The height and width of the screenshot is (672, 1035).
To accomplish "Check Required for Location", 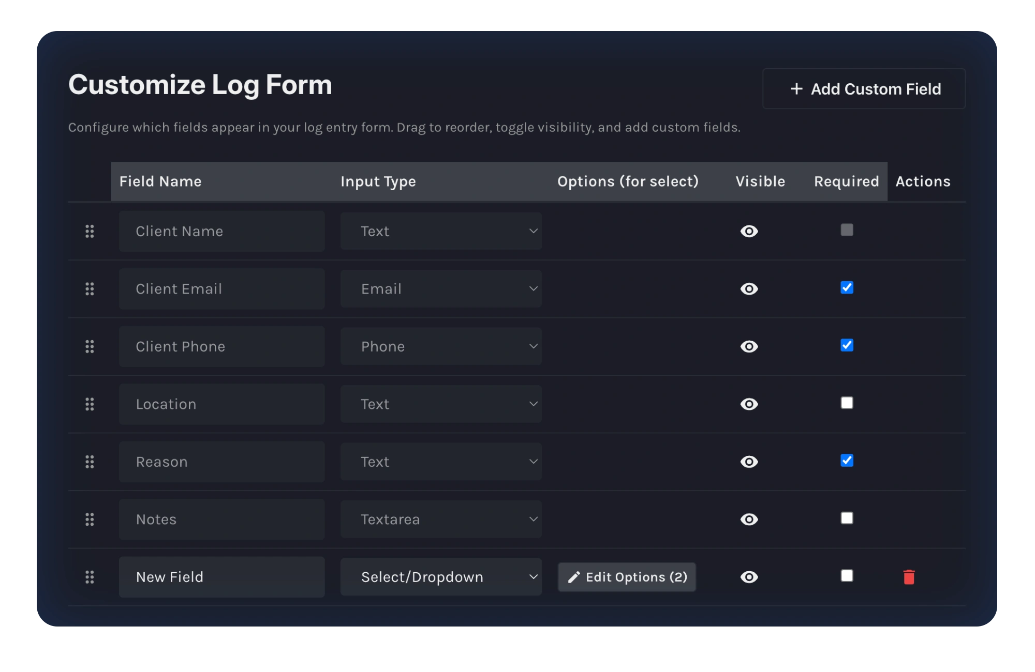I will tap(847, 403).
